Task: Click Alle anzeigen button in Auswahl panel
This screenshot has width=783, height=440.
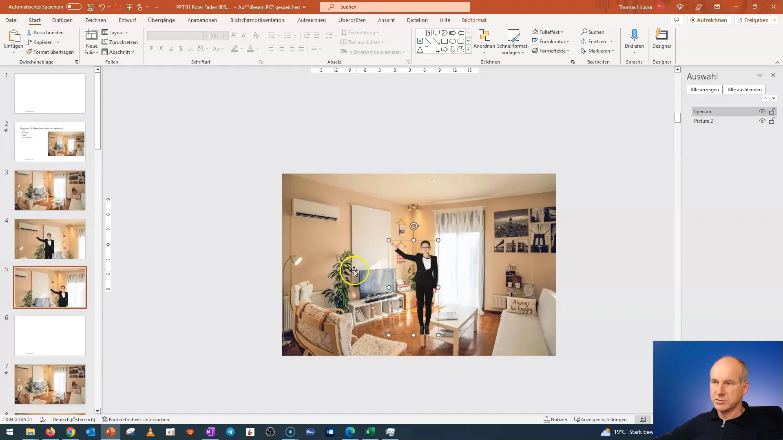Action: (704, 89)
